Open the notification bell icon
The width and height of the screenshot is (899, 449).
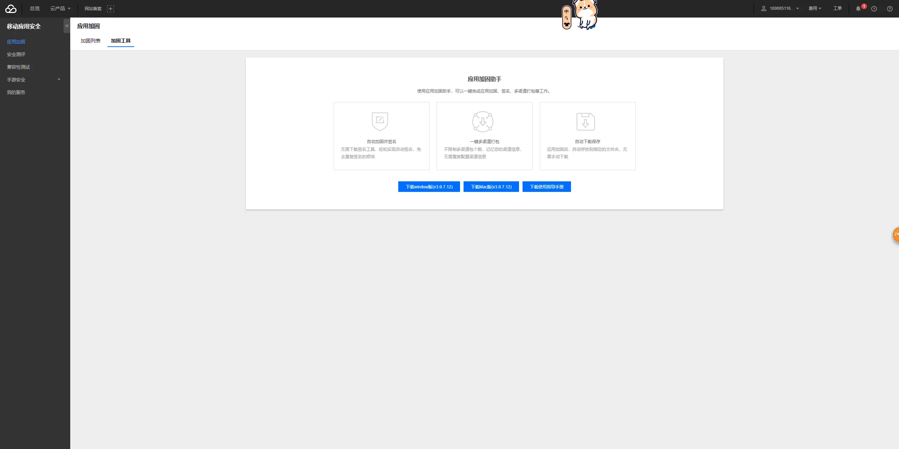[858, 9]
